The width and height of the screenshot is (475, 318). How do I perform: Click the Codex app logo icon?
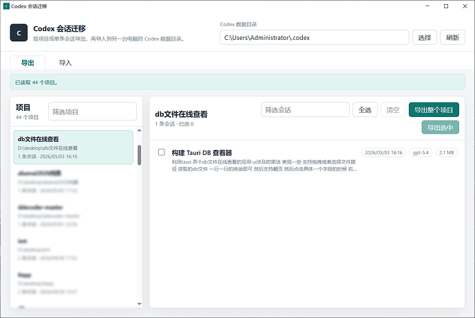pos(19,33)
